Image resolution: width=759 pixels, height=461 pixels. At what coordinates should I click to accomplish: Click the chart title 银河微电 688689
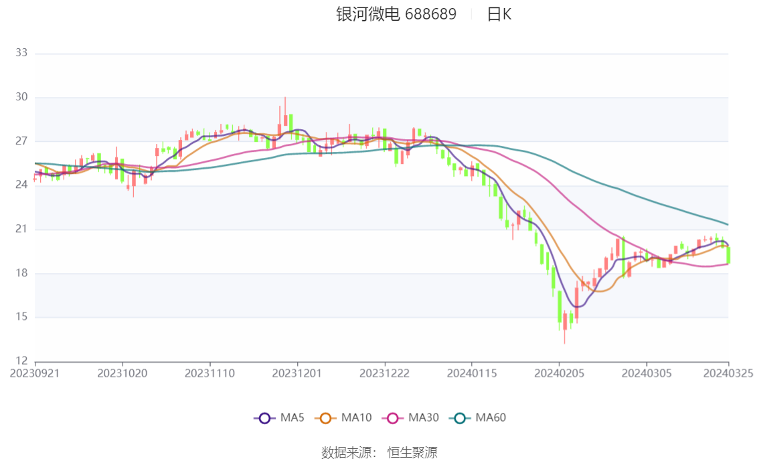[396, 14]
